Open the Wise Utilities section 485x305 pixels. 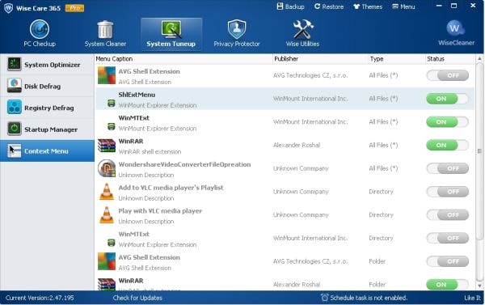(x=302, y=34)
